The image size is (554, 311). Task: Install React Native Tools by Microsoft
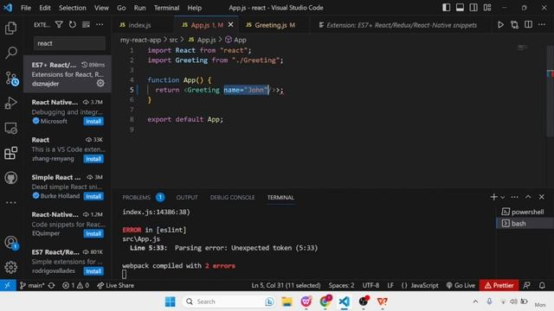[93, 121]
